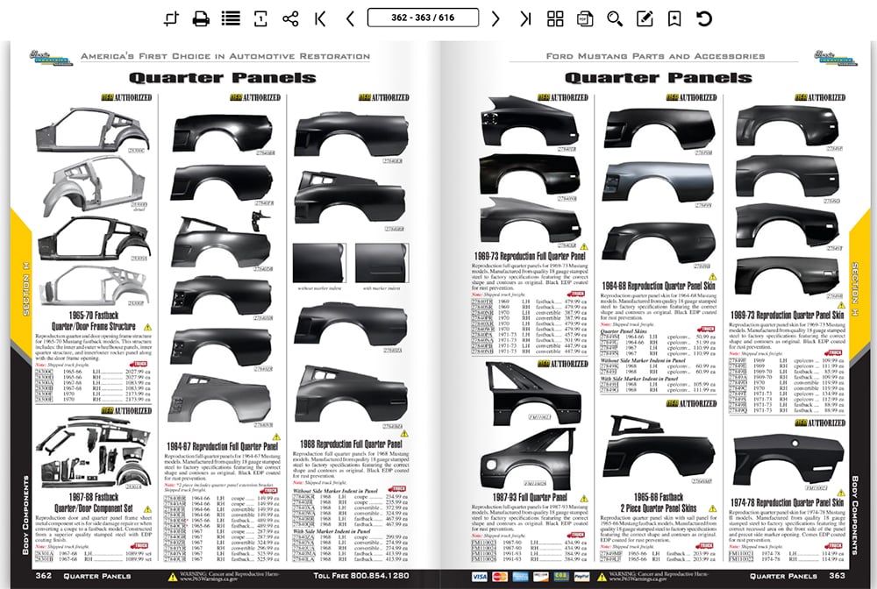
Task: Click the circular reset arrow icon
Action: click(x=704, y=18)
